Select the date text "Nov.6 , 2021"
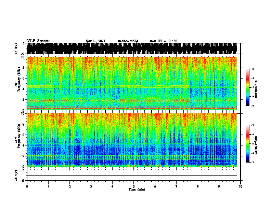 (95, 41)
